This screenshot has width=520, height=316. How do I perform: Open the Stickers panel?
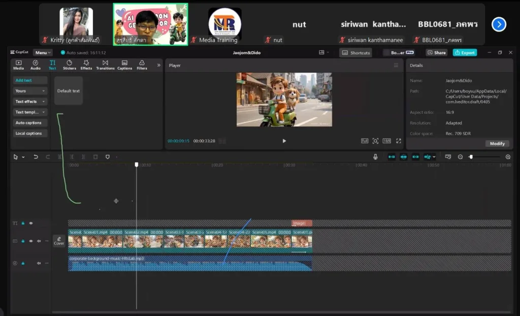tap(69, 65)
